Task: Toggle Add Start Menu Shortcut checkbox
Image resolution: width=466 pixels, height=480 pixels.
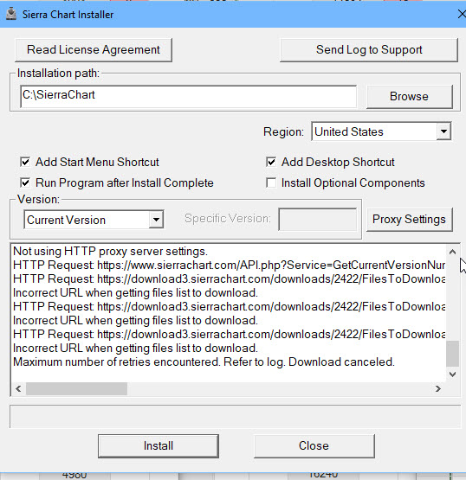Action: point(25,162)
